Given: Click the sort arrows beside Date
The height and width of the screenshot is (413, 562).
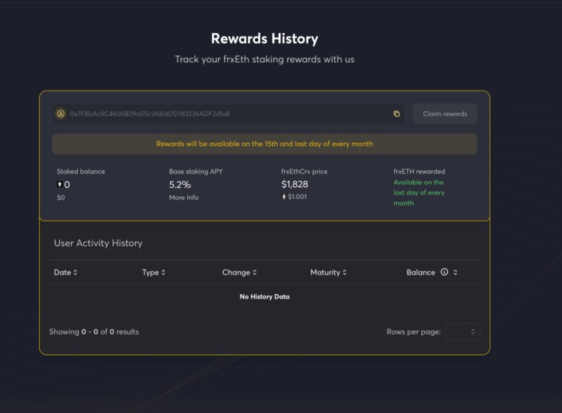Looking at the screenshot, I should 75,272.
